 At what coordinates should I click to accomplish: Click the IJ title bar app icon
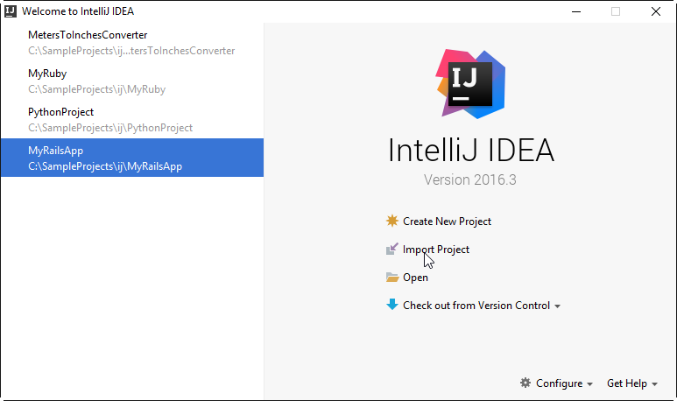click(x=10, y=11)
